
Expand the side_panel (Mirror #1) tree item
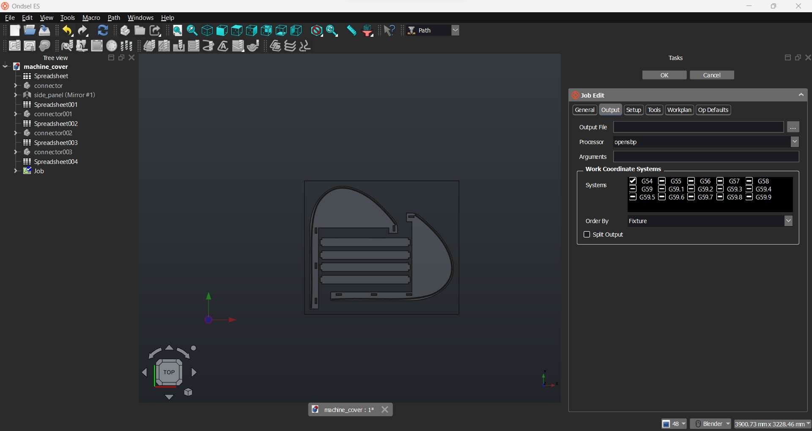(16, 95)
